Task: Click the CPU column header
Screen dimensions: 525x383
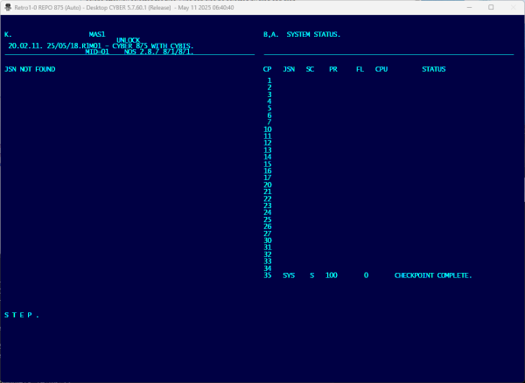Action: click(381, 68)
